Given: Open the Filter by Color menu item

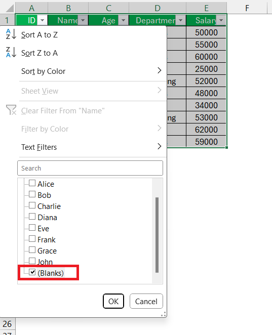Looking at the screenshot, I should 83,129.
